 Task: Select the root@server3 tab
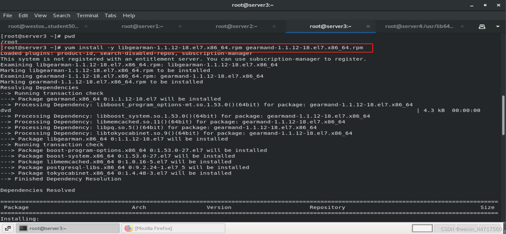[x=330, y=26]
